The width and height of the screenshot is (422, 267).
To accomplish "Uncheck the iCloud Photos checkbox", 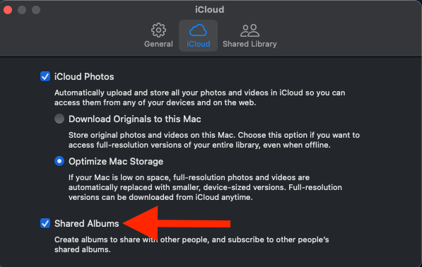I will 45,76.
